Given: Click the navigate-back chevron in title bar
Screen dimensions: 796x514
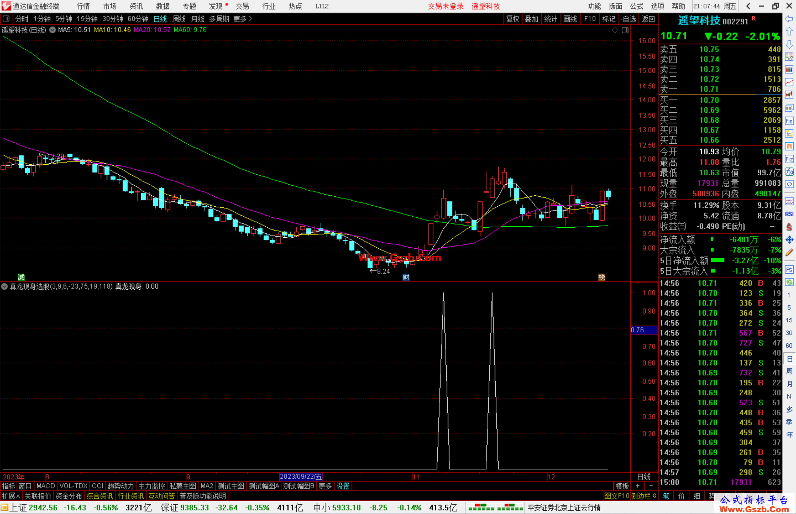Looking at the screenshot, I should [748, 6].
